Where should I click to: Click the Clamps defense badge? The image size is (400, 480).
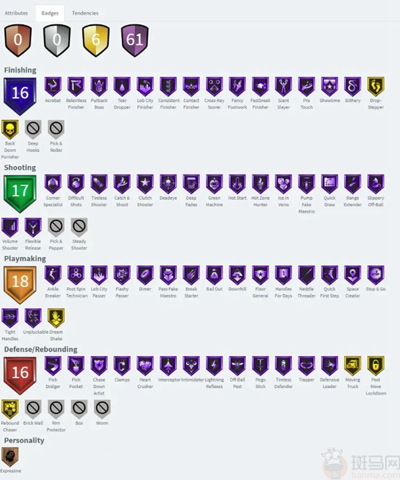(122, 366)
